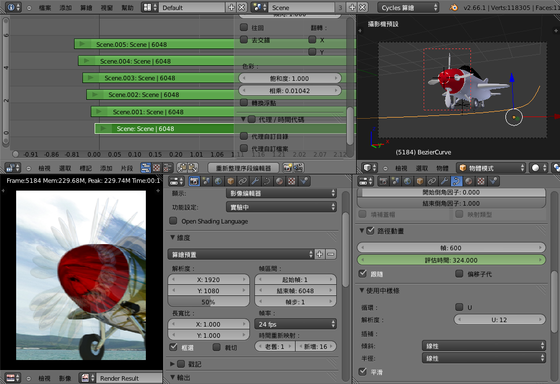Open the 檔案 (File) menu

(x=45, y=8)
